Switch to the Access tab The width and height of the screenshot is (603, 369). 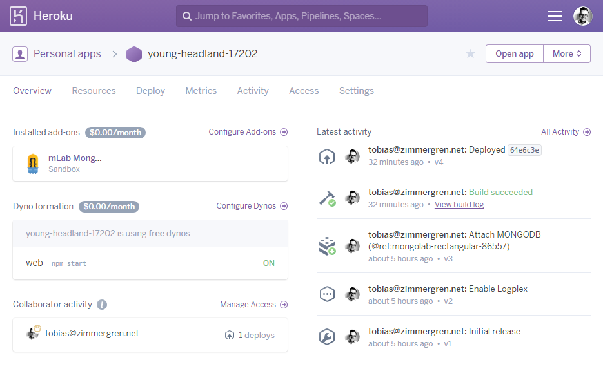[304, 91]
